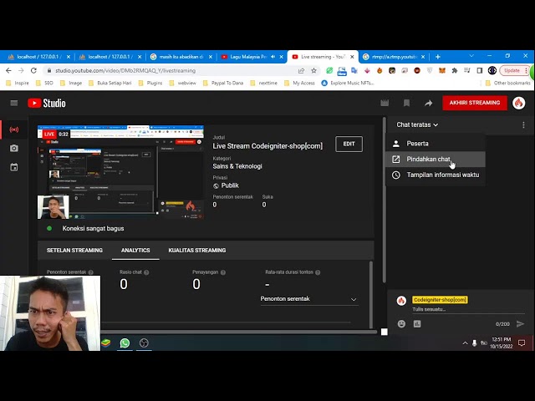Screen dimensions: 535x401
Task: Open the Inspire bookmarks folder
Action: coord(18,83)
